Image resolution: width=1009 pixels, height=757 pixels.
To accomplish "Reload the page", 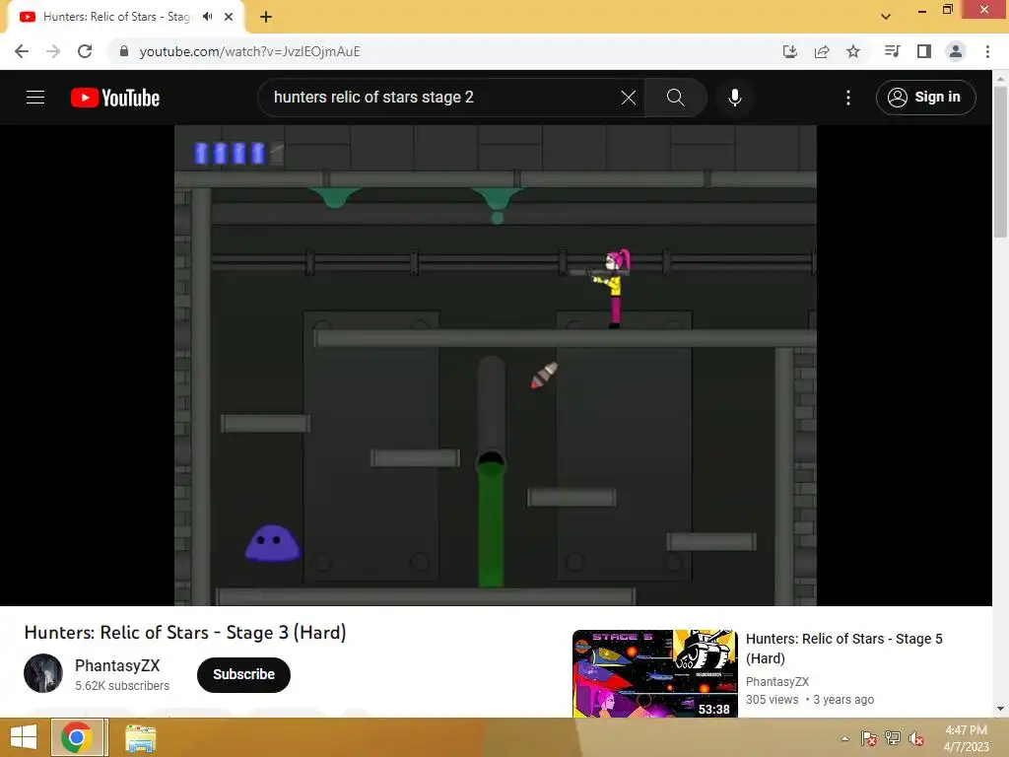I will (x=85, y=51).
